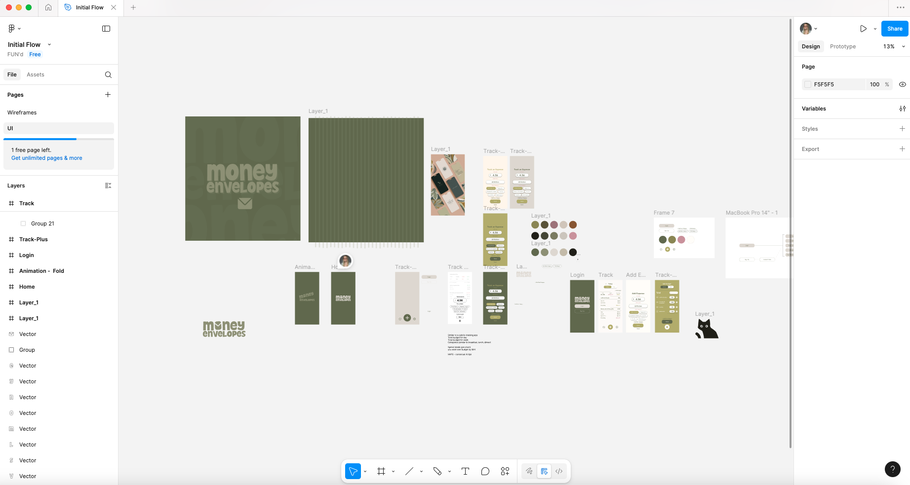Open play options chevron next to present
The image size is (910, 485).
pyautogui.click(x=875, y=29)
